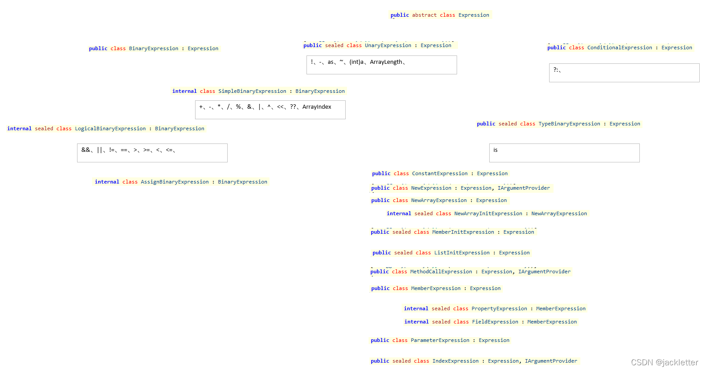This screenshot has height=371, width=705.
Task: Click the ConstantExpression class declaration
Action: (439, 173)
